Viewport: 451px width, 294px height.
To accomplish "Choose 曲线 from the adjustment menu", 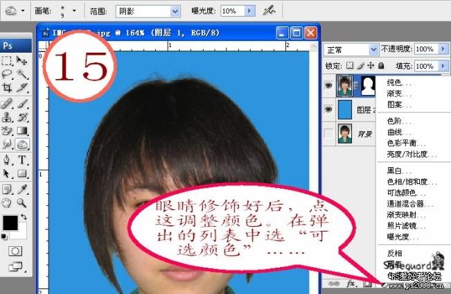I will click(398, 133).
